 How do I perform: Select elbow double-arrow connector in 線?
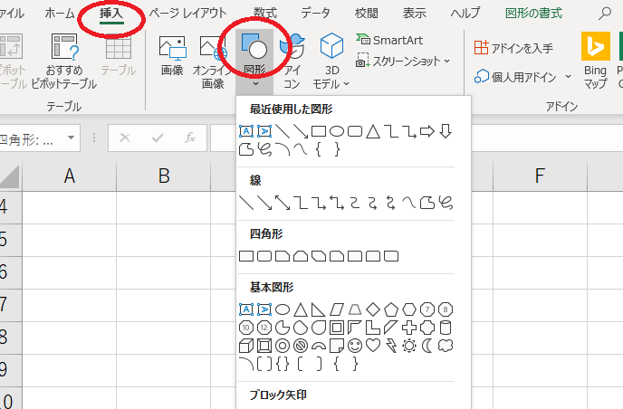point(337,203)
